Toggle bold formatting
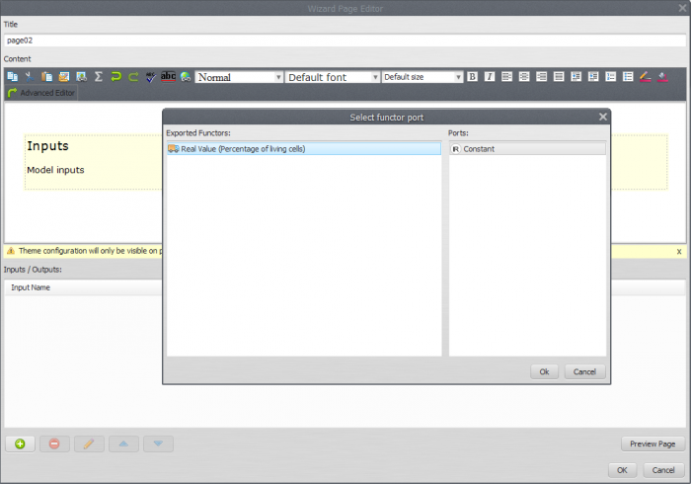The image size is (691, 484). pos(472,76)
